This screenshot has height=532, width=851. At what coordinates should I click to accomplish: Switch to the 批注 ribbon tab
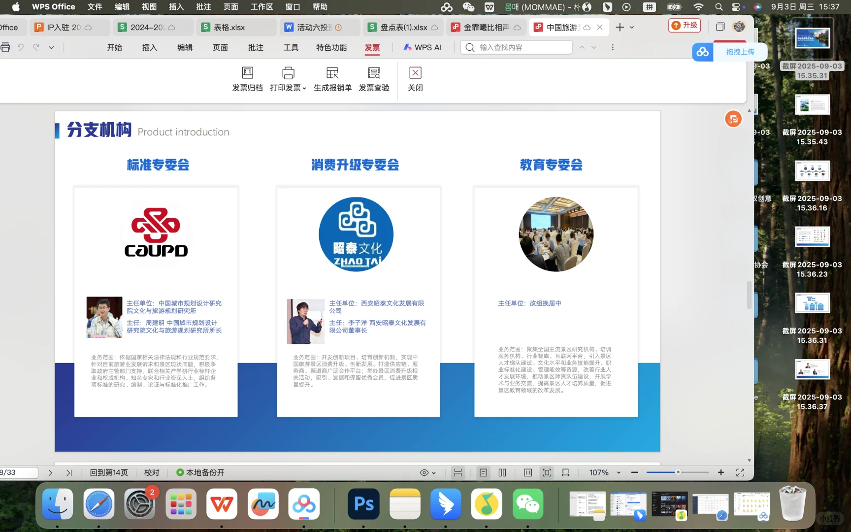click(x=256, y=47)
